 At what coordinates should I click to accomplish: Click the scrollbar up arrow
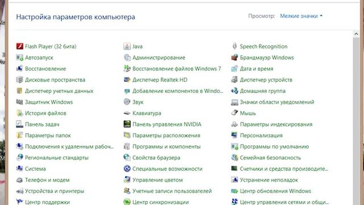pos(356,34)
